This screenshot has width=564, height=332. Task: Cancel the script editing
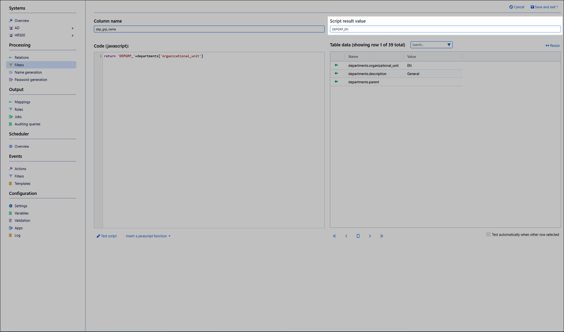click(517, 7)
